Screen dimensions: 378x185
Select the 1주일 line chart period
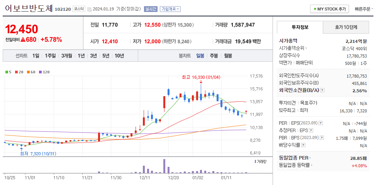point(50,56)
